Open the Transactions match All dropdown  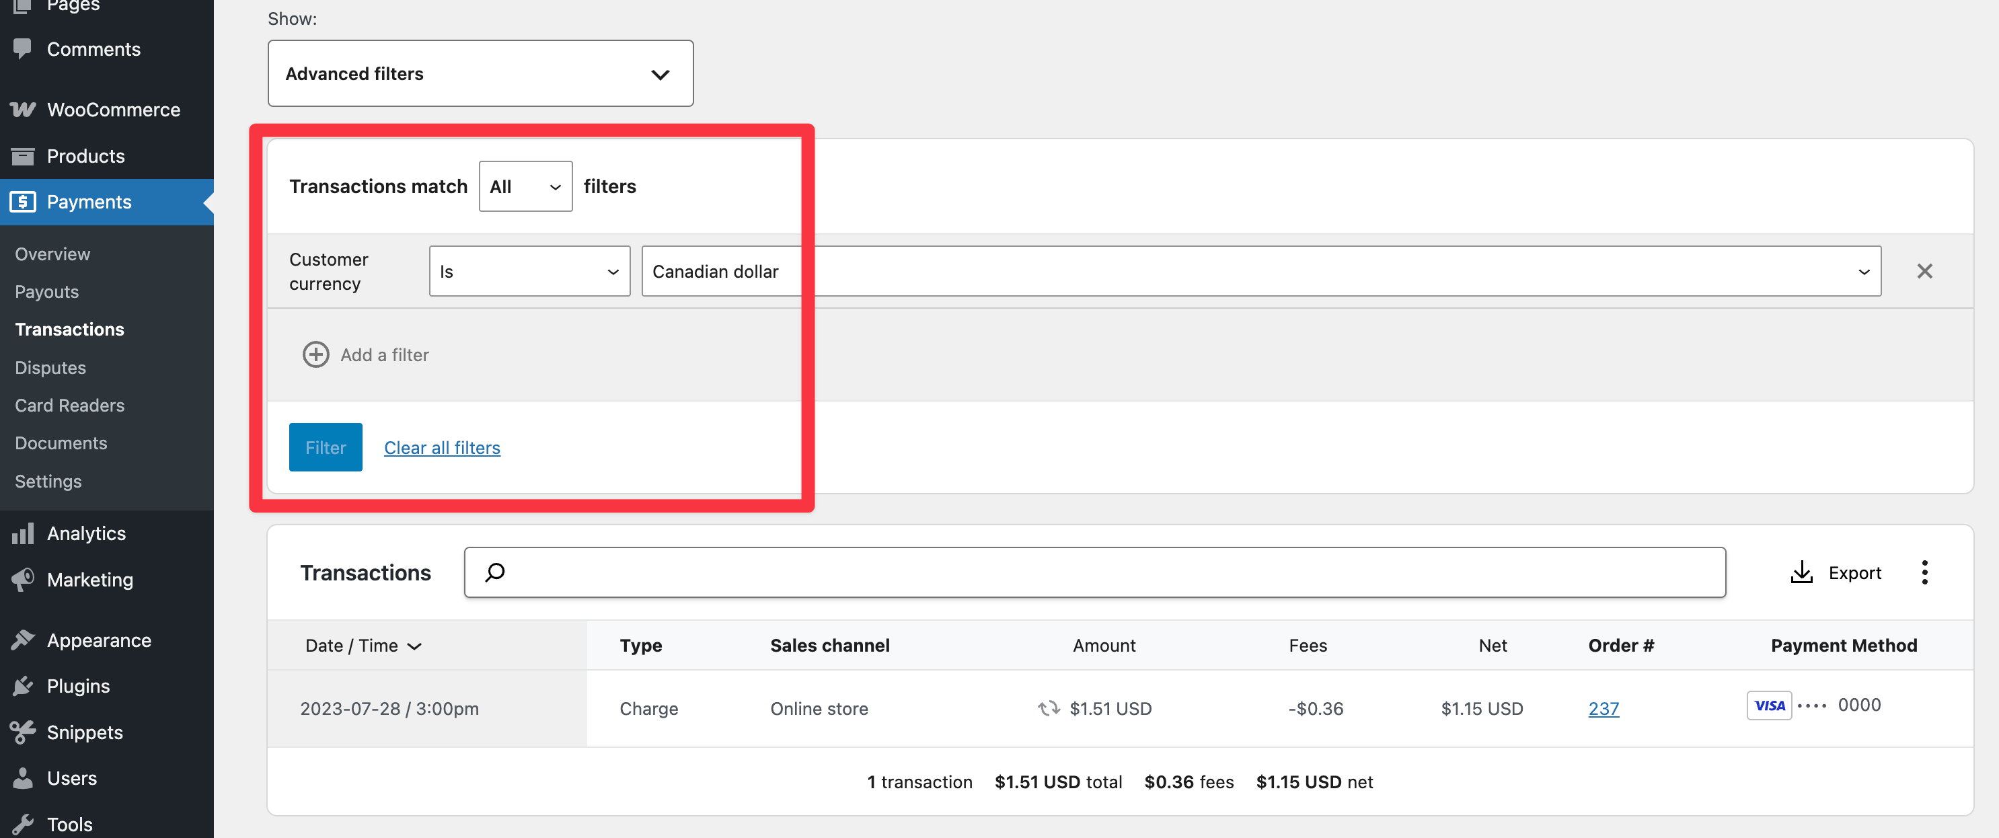click(525, 186)
